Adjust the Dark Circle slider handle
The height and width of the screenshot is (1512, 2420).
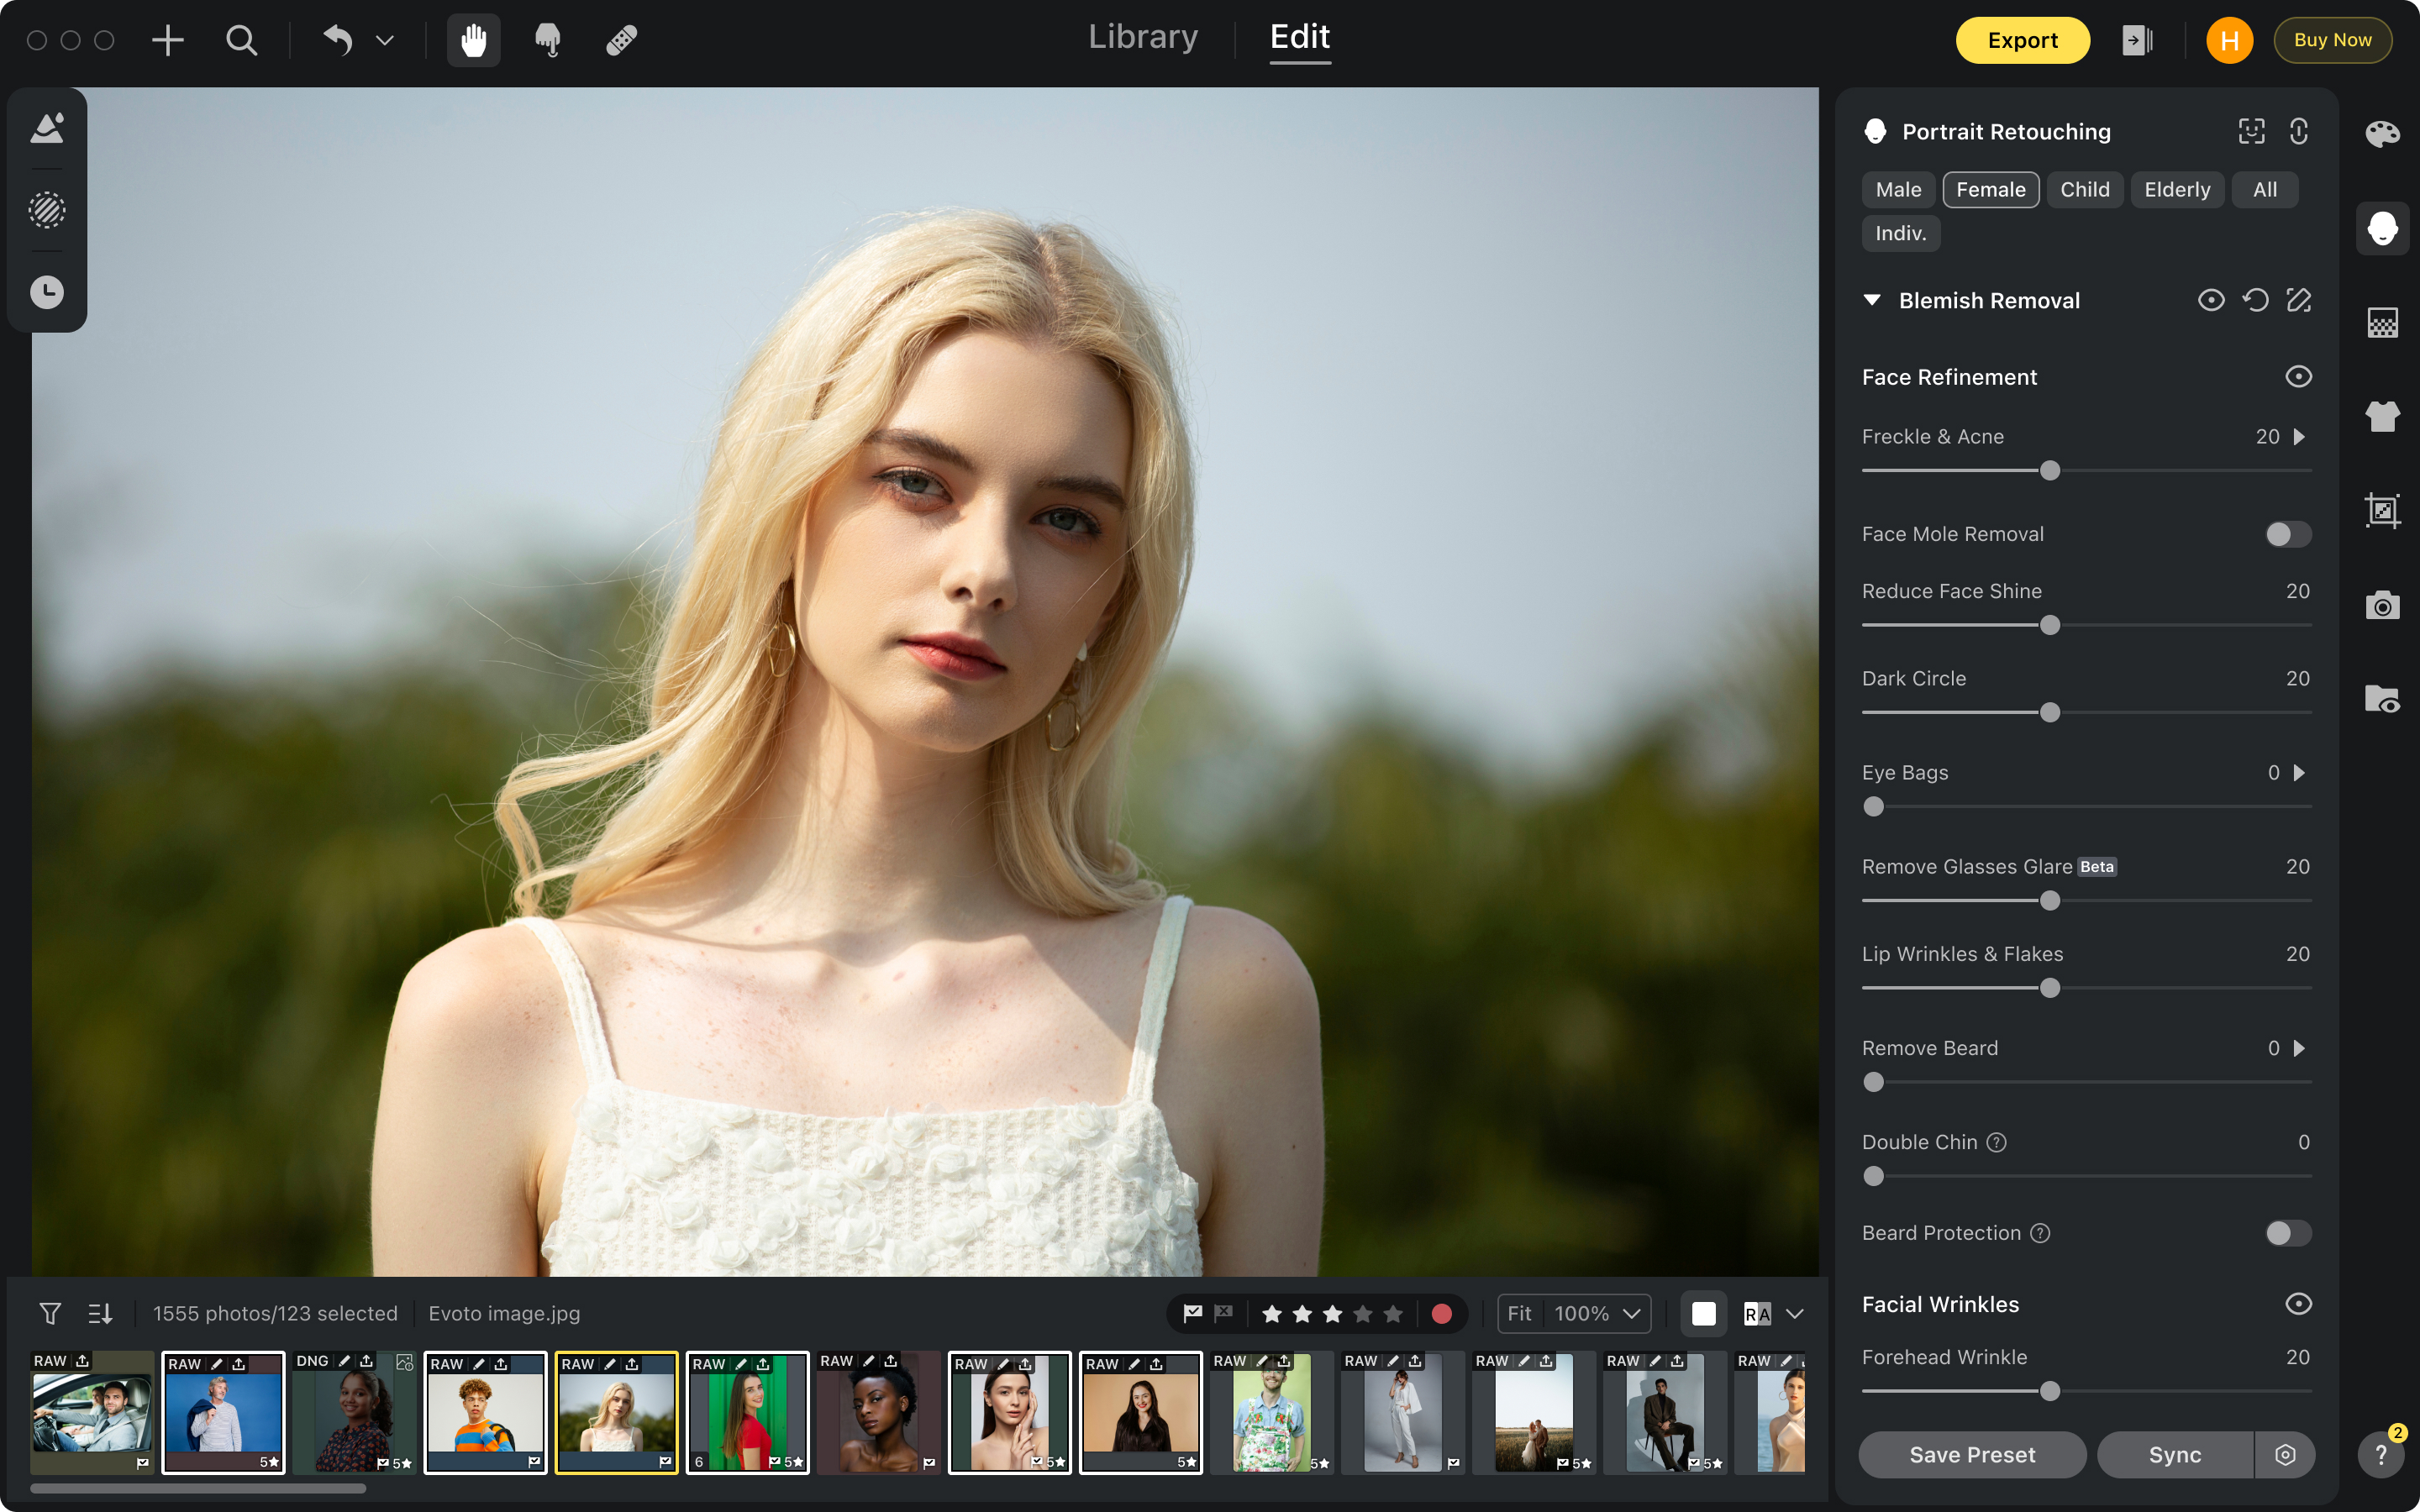point(2049,713)
